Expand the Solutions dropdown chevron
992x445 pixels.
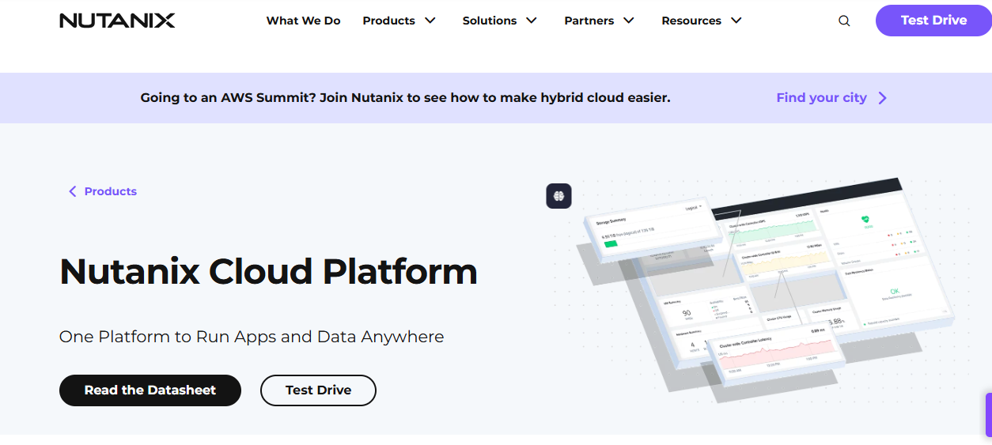532,21
